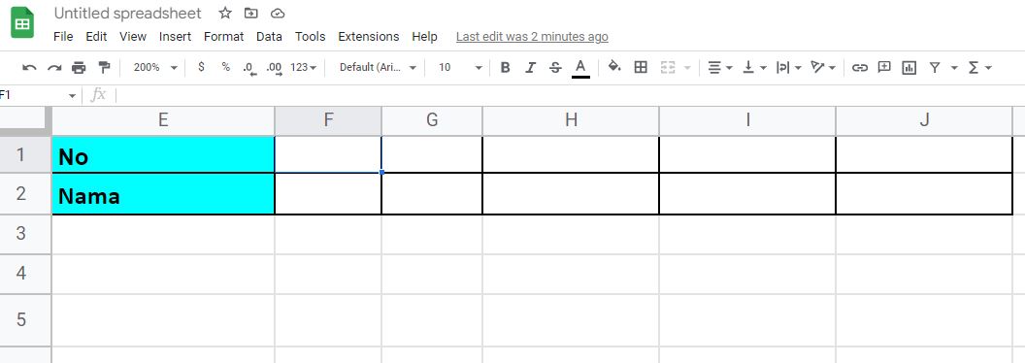
Task: Click the undo arrow icon
Action: click(29, 67)
